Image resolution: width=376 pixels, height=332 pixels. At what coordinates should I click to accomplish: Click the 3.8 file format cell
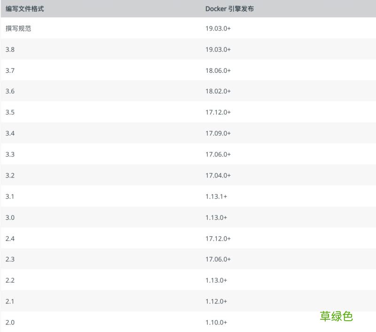coord(10,49)
